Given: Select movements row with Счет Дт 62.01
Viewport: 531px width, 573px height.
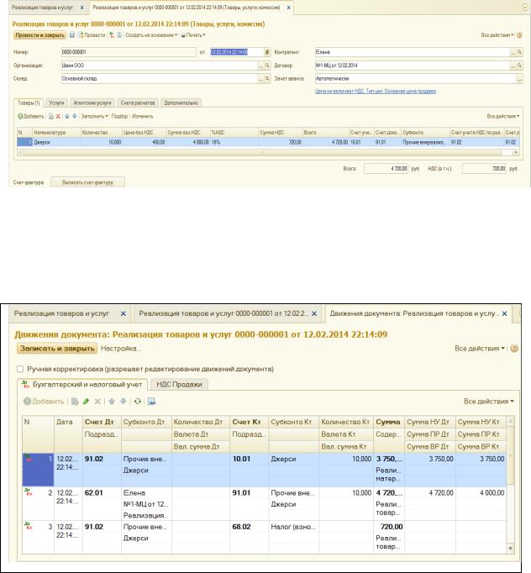Looking at the screenshot, I should (x=264, y=504).
